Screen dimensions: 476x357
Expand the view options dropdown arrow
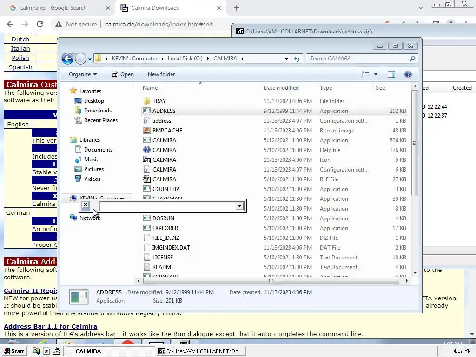(x=376, y=74)
